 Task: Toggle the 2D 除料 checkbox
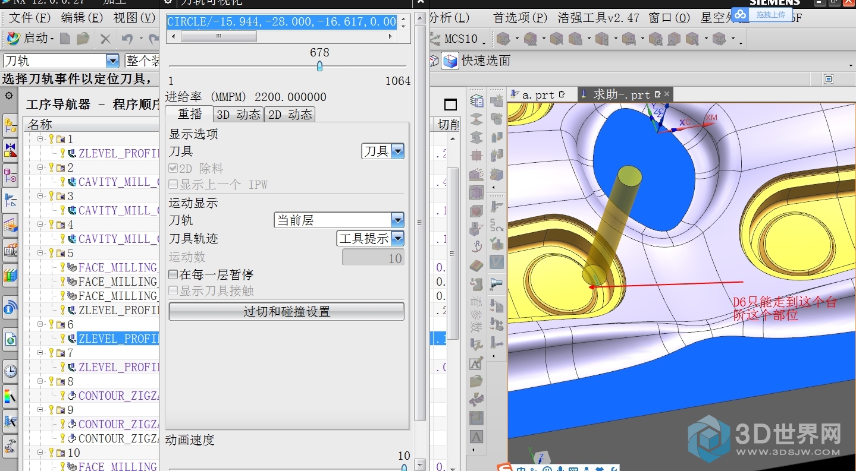coord(173,169)
